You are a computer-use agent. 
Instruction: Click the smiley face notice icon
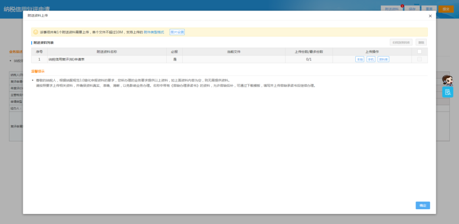36,32
